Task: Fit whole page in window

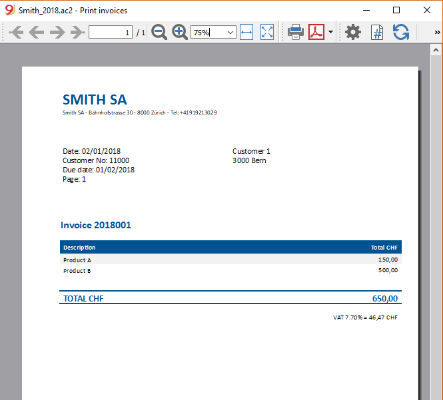Action: pyautogui.click(x=267, y=32)
